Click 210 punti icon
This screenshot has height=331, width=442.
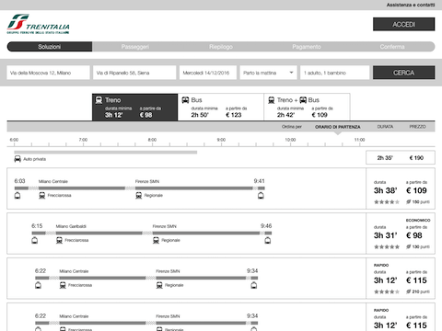[x=409, y=291]
